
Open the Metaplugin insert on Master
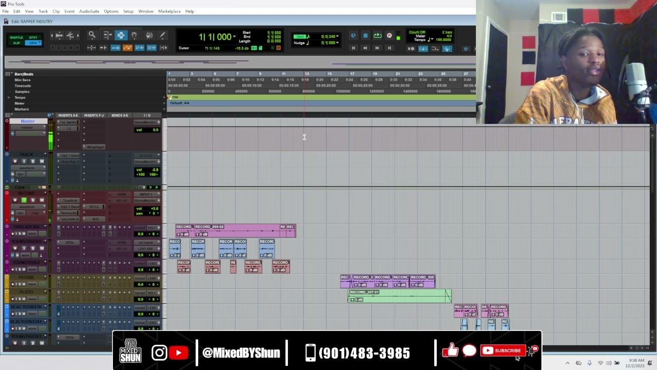[95, 147]
